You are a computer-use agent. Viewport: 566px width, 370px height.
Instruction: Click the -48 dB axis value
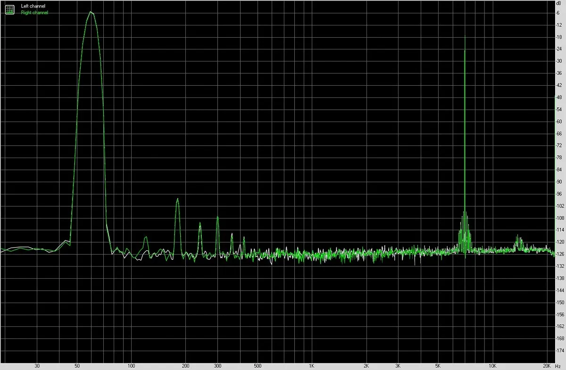point(559,97)
